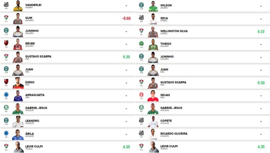270x153 pixels.
Task: Select Copete's player portrait
Action: click(153, 122)
